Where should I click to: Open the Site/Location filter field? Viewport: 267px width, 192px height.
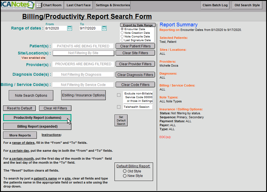83,53
